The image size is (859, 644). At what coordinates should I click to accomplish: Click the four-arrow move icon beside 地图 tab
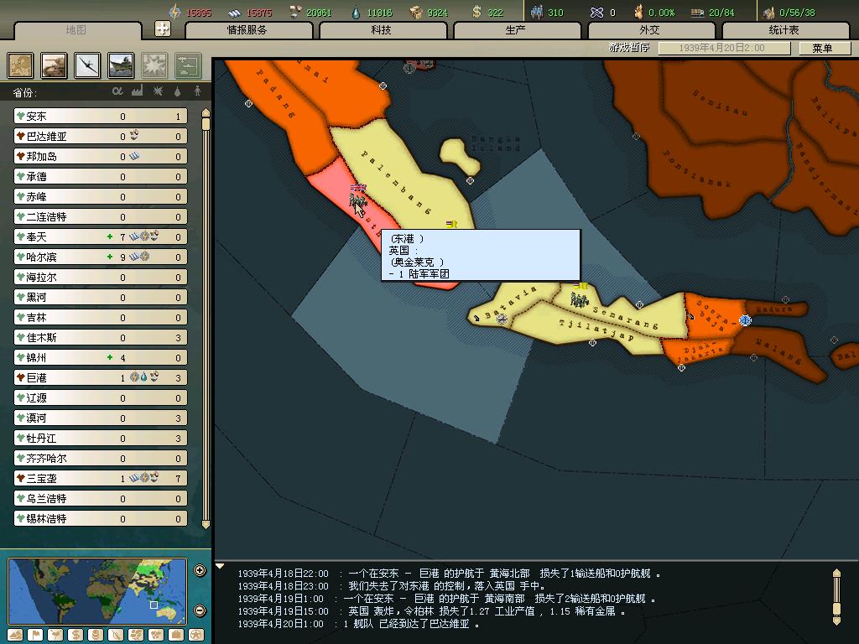point(163,29)
